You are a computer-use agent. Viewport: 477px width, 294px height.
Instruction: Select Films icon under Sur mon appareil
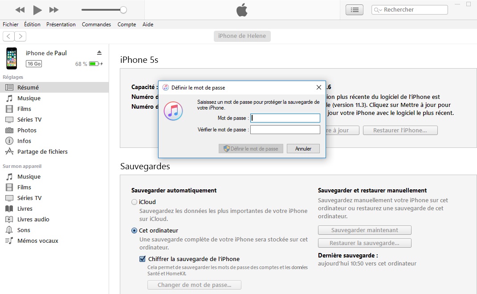(x=9, y=187)
